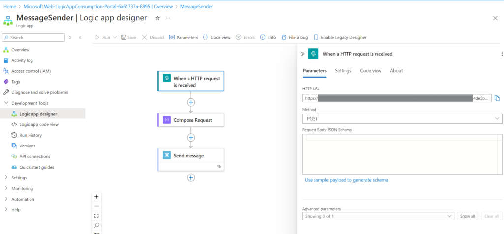The height and width of the screenshot is (234, 504).
Task: Click Enable Legacy Designer
Action: [340, 37]
